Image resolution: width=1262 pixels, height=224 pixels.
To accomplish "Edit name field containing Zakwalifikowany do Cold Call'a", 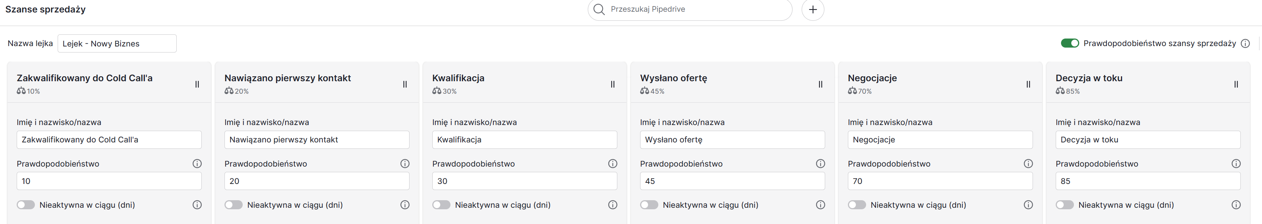I will click(109, 139).
